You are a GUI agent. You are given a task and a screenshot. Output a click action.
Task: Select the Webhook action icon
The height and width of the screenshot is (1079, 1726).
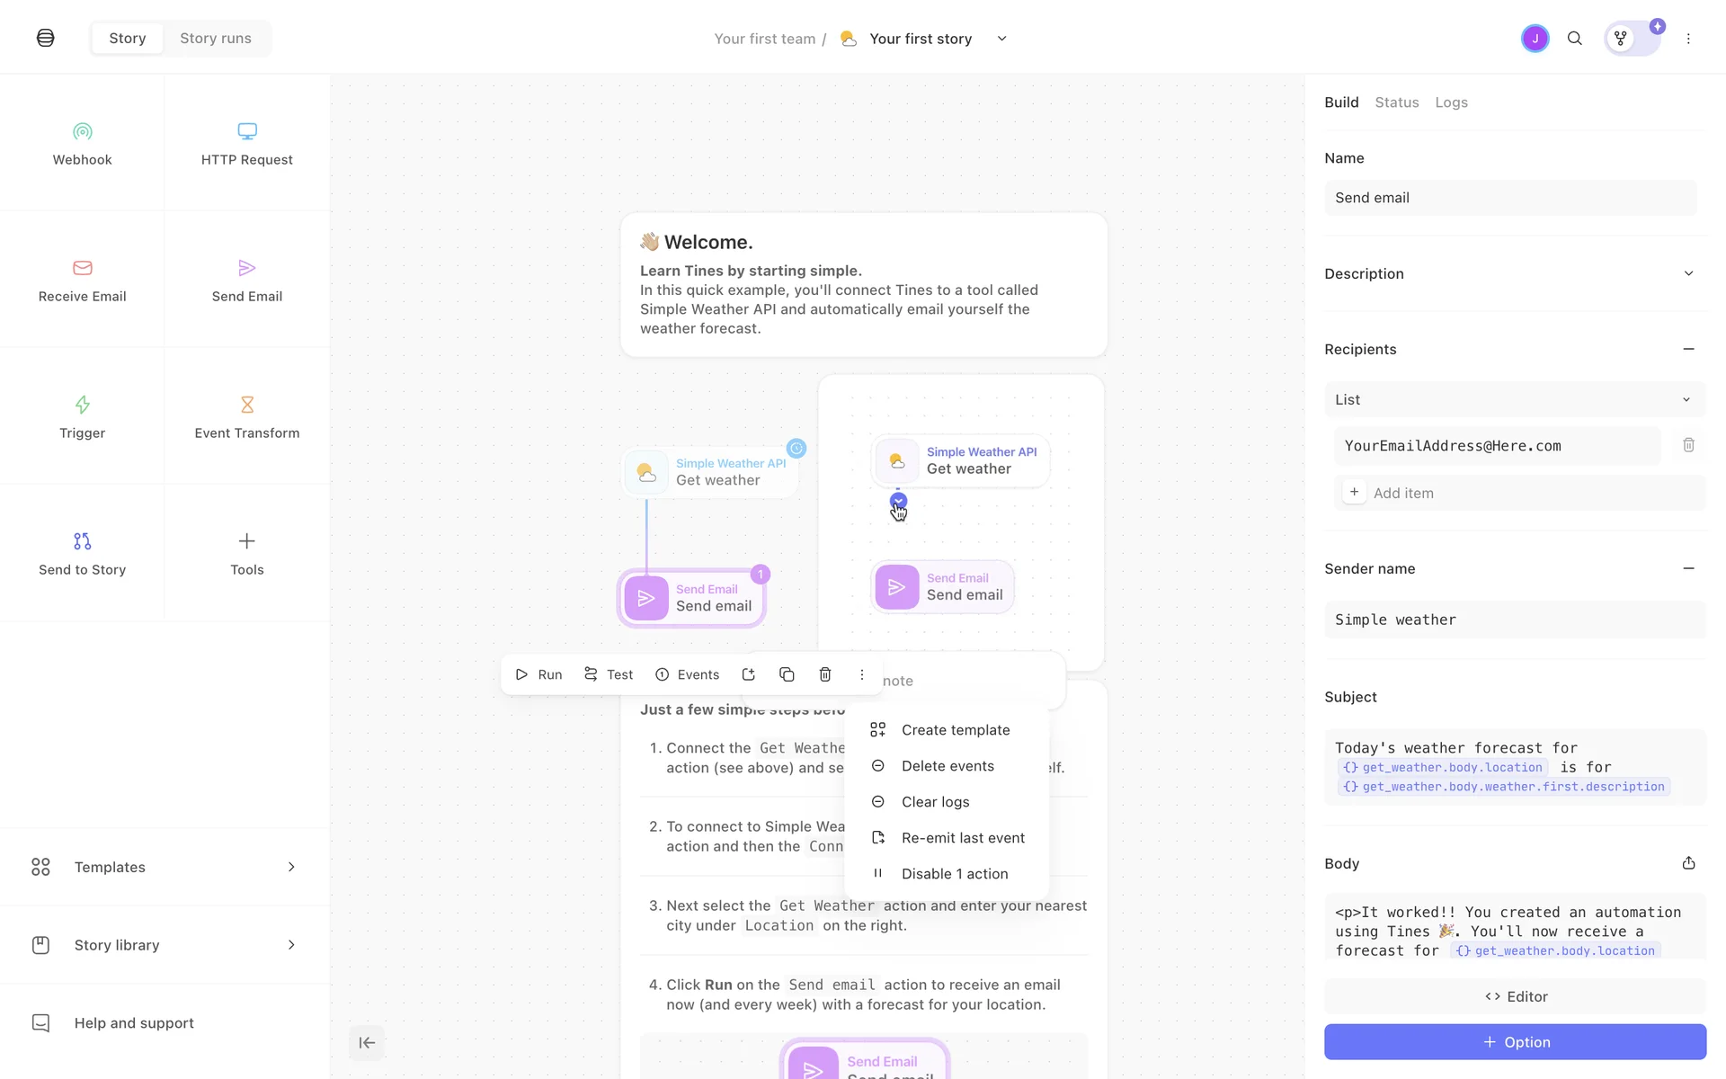click(82, 132)
